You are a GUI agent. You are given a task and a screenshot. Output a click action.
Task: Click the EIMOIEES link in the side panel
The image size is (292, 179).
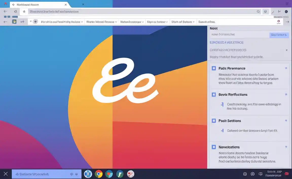pyautogui.click(x=227, y=42)
